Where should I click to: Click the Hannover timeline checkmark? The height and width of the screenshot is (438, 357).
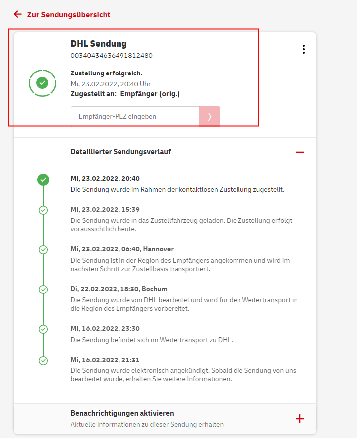click(43, 249)
